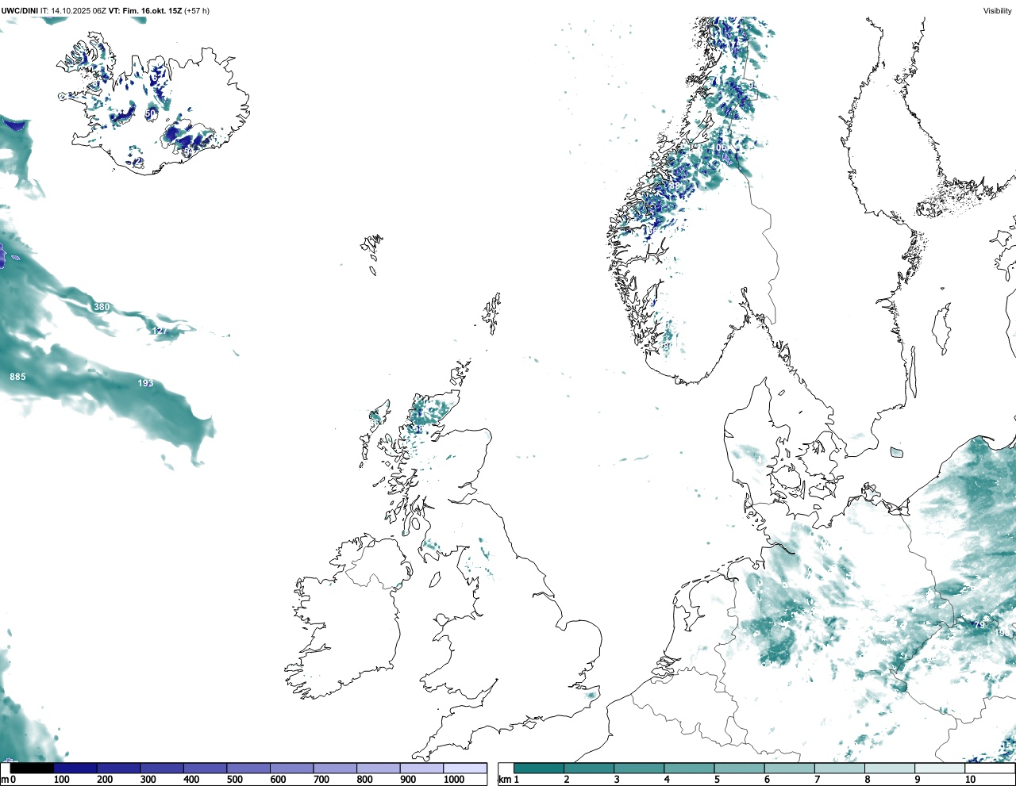Click the 4–5 km teal legend segment
This screenshot has height=786, width=1016.
click(689, 768)
